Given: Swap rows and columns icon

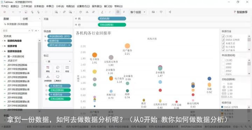Looking at the screenshot, I should tap(81, 12).
